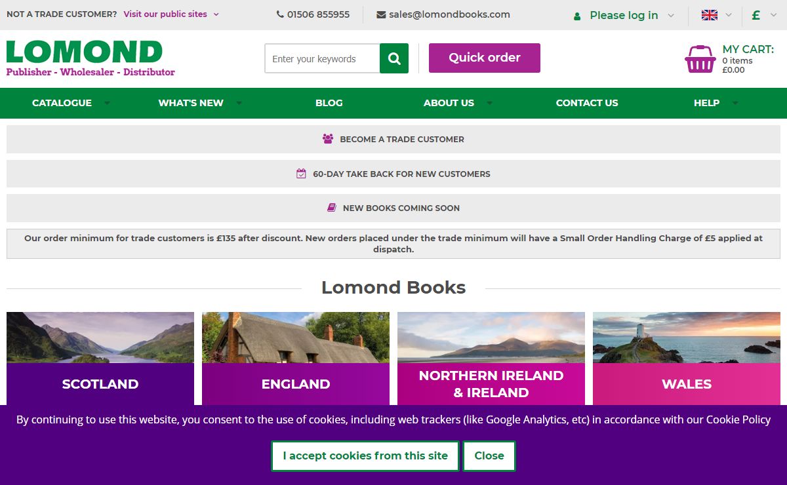787x485 pixels.
Task: Open the Scotland category tile
Action: tap(100, 359)
